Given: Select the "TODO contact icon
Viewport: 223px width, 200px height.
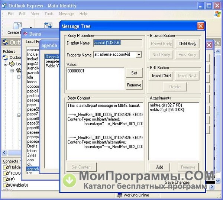Looking at the screenshot, I should [x=6, y=173].
